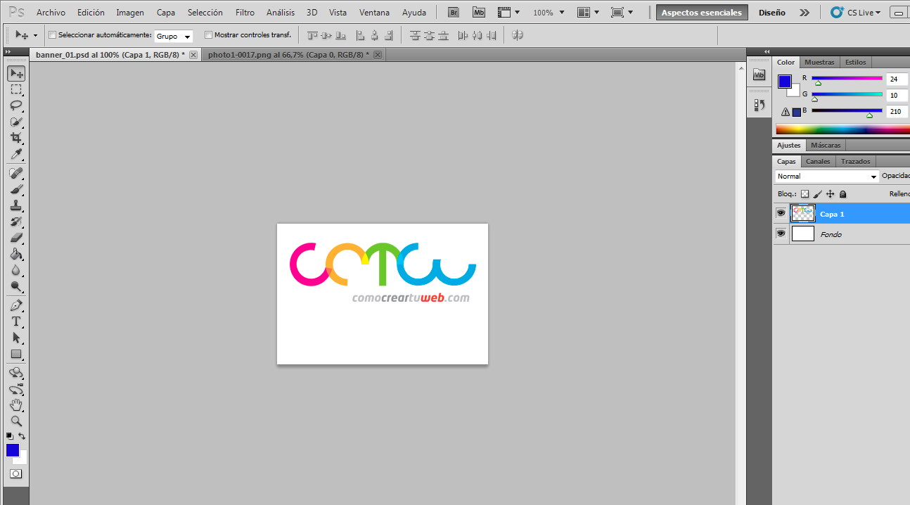Viewport: 910px width, 505px height.
Task: Toggle lock image pixels brush icon
Action: coord(817,194)
